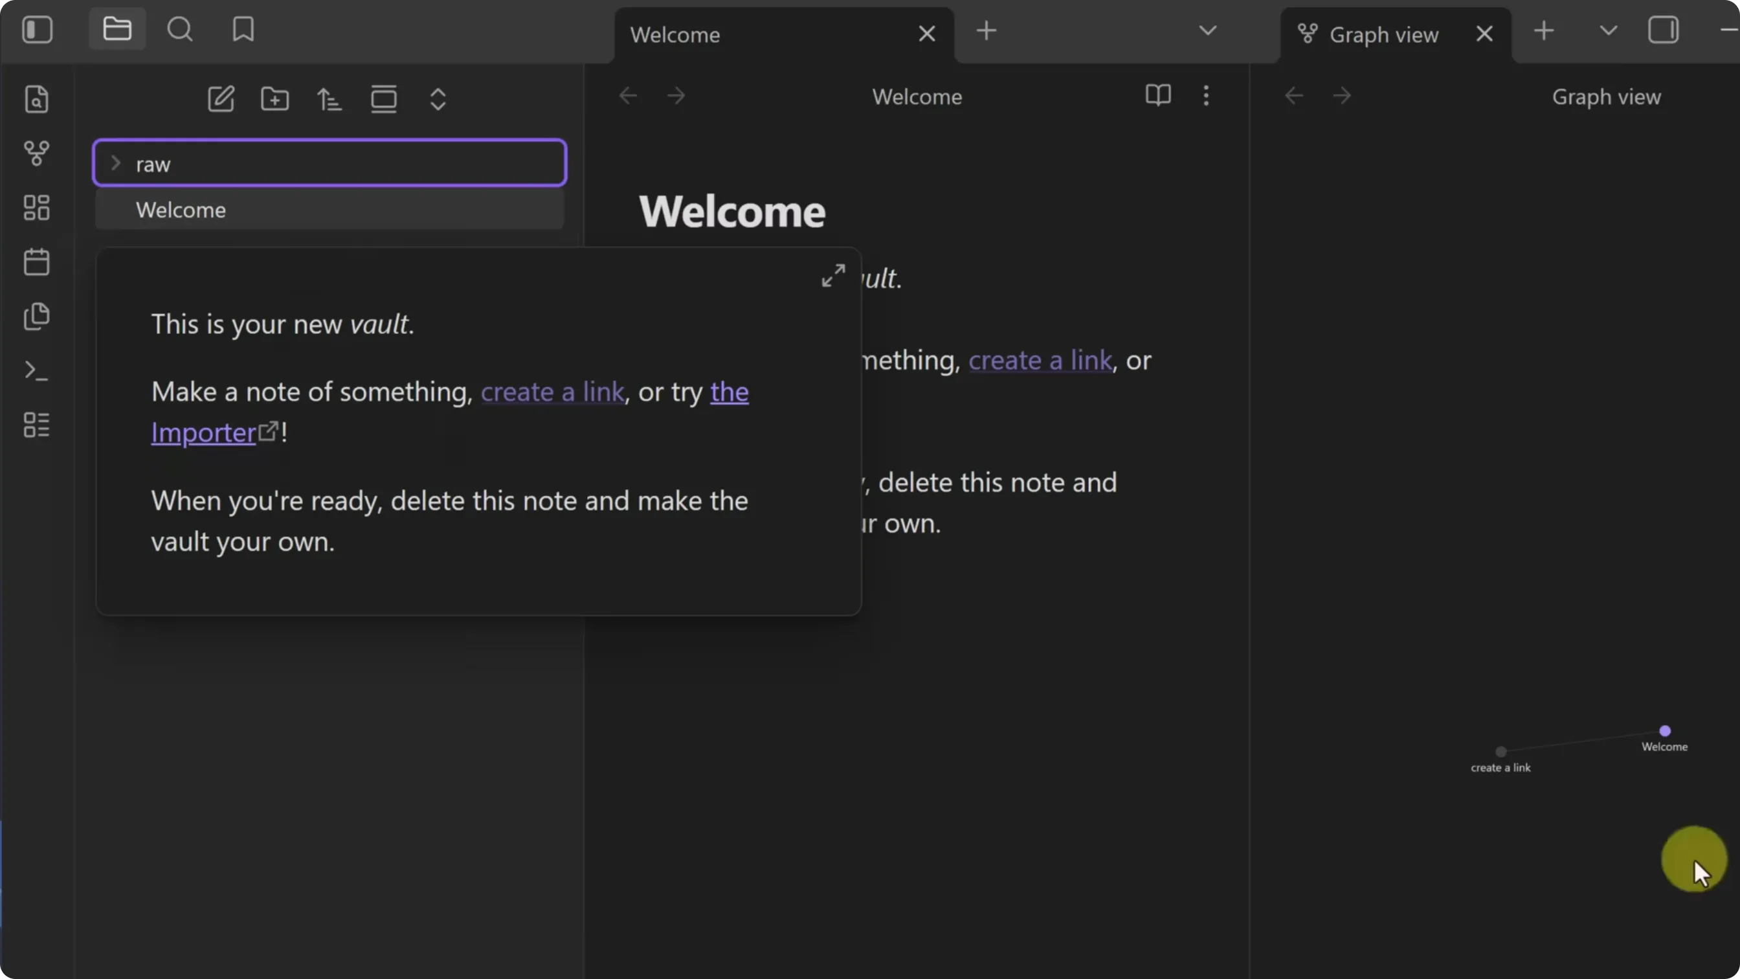
Task: Open today's daily note calendar icon
Action: click(36, 262)
